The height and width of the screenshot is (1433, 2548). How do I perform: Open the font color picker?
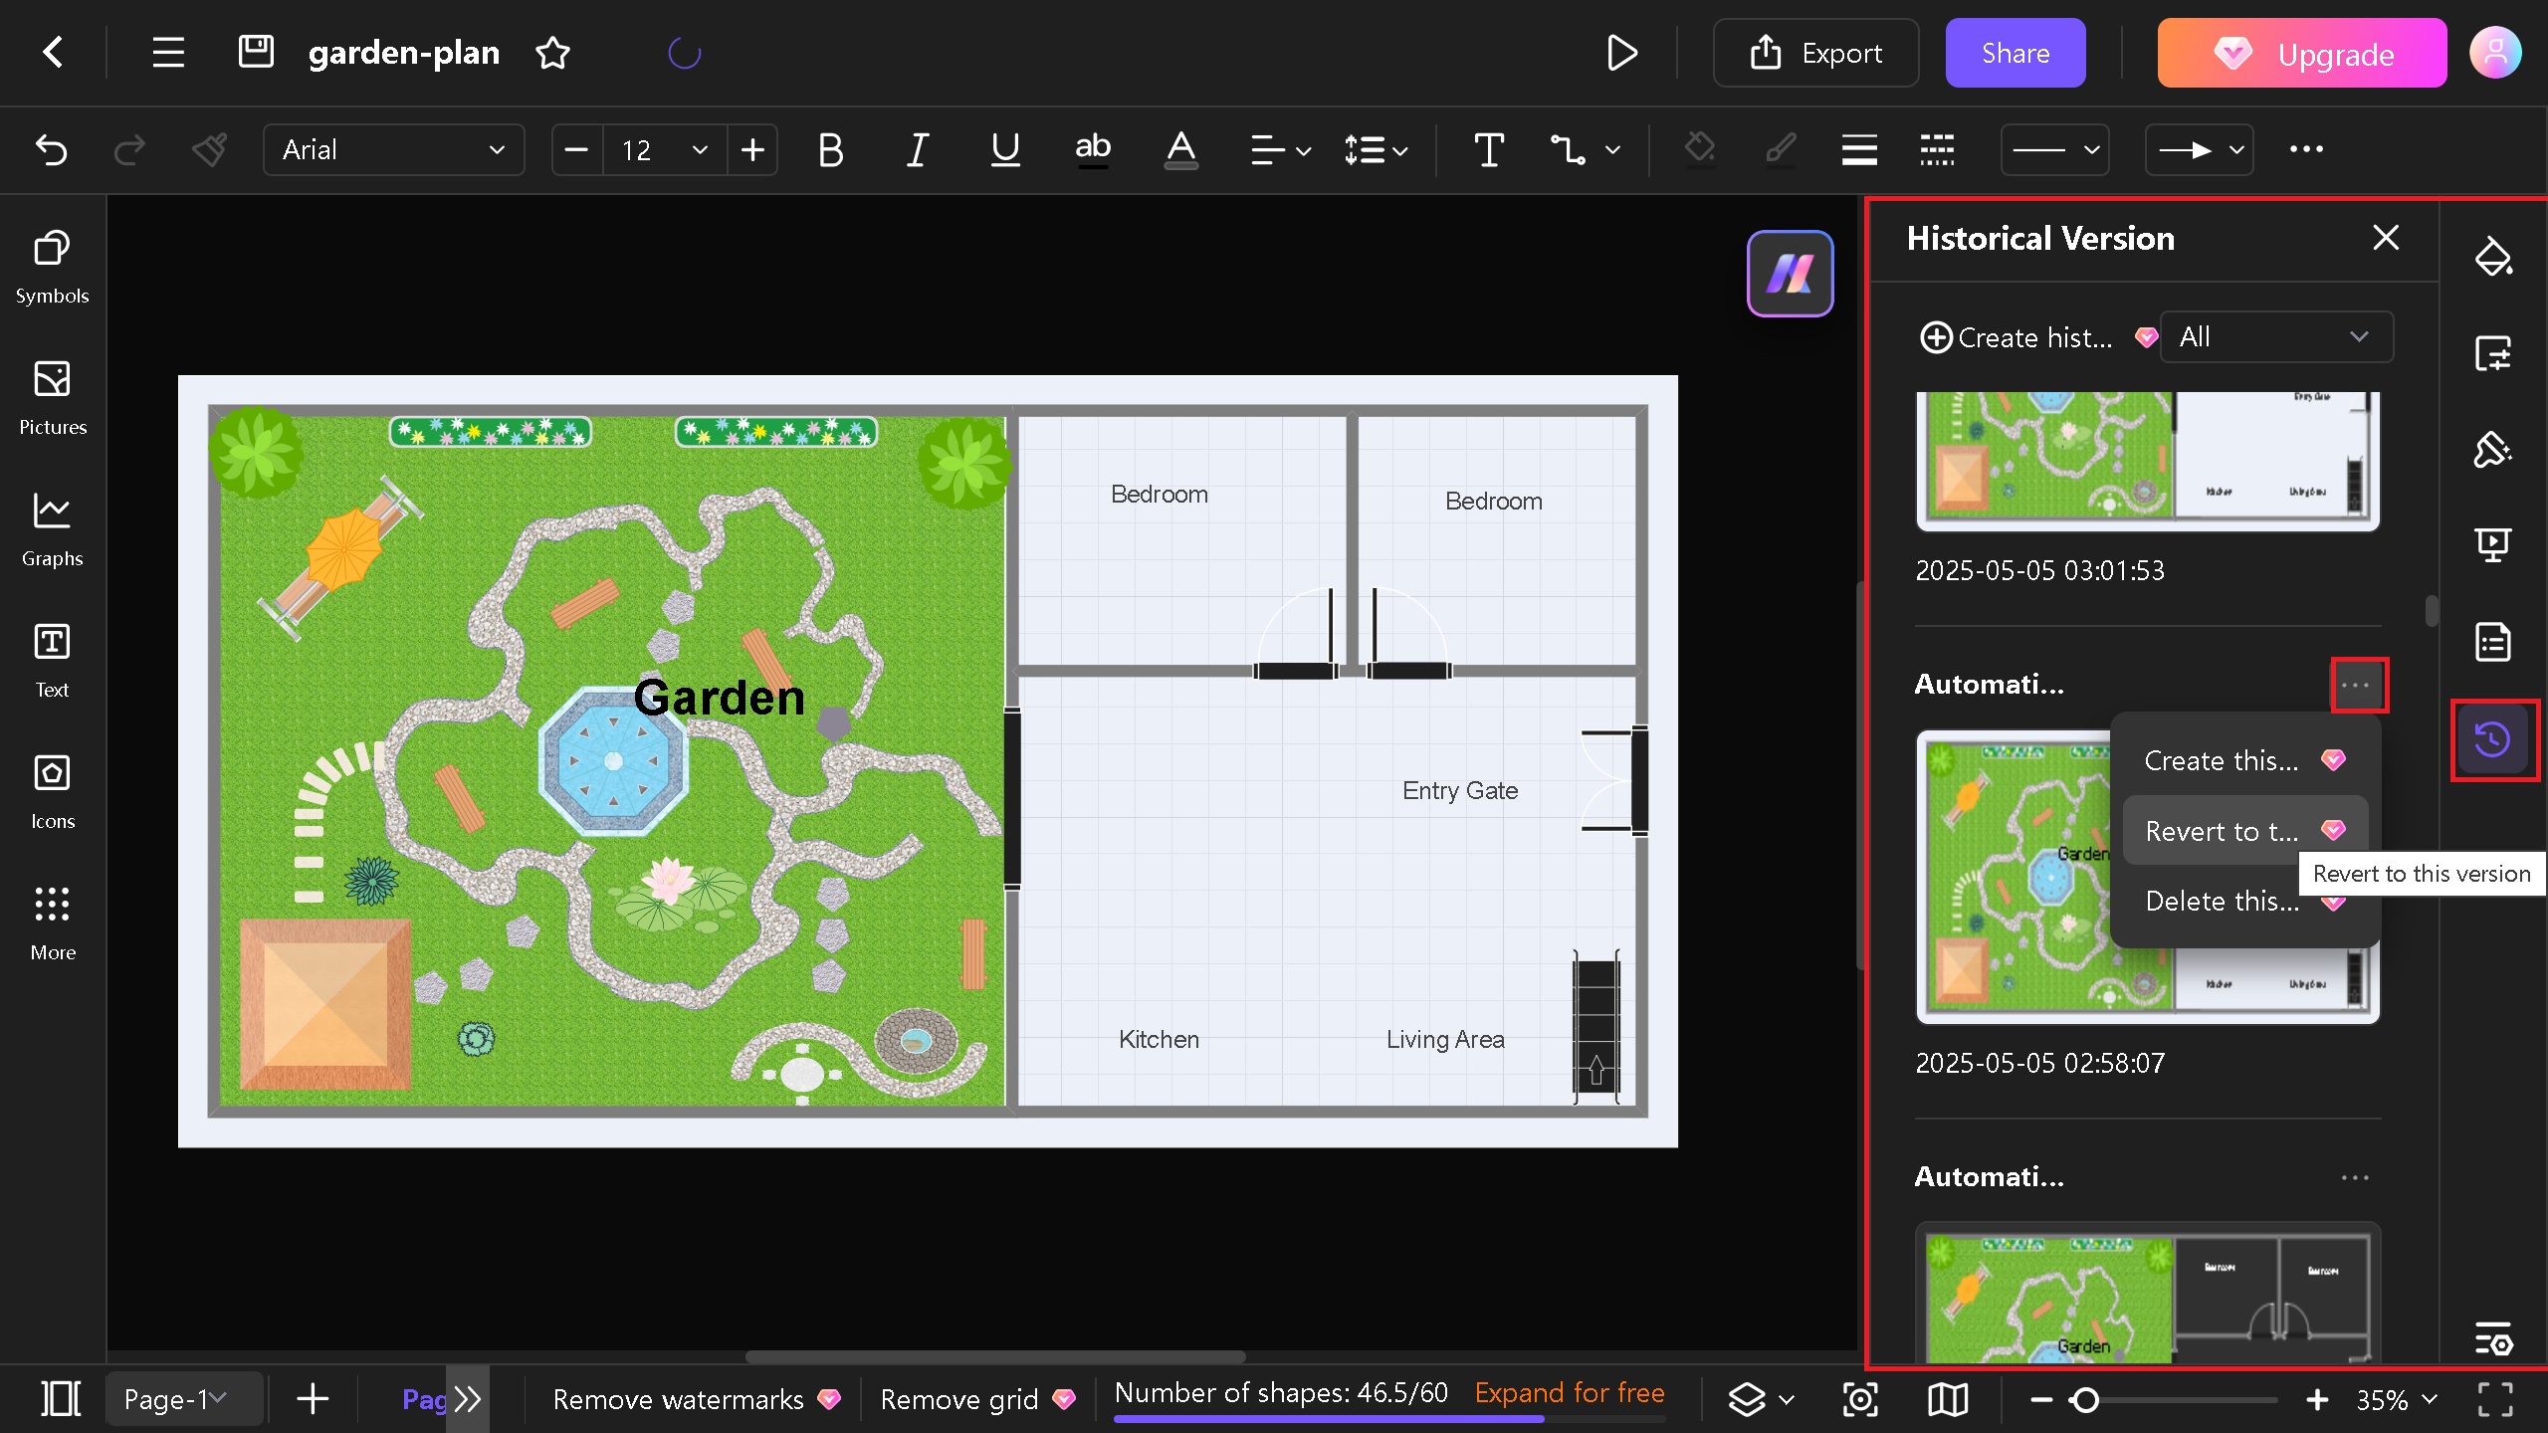(1180, 150)
